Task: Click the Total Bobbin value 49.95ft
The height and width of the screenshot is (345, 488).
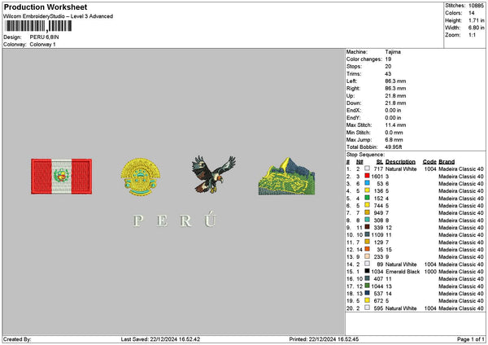Action: [394, 147]
